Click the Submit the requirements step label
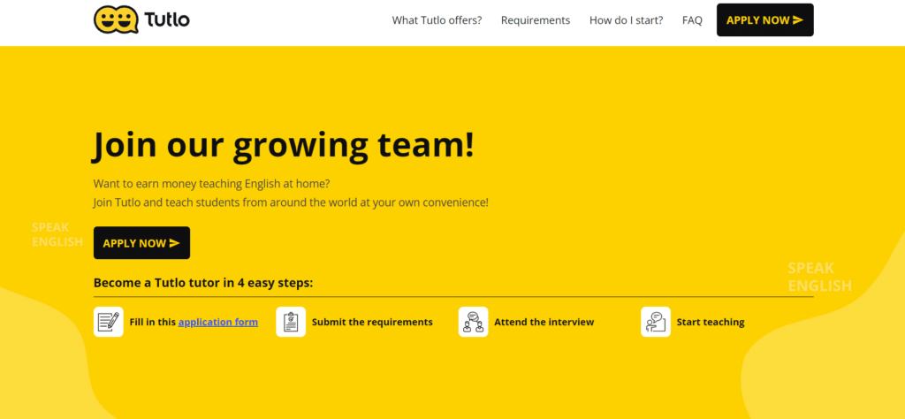The width and height of the screenshot is (905, 419). (x=372, y=322)
